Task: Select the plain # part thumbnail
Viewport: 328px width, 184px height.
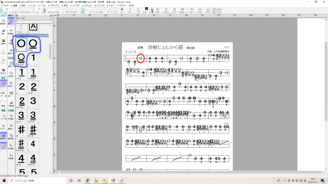Action: point(21,130)
